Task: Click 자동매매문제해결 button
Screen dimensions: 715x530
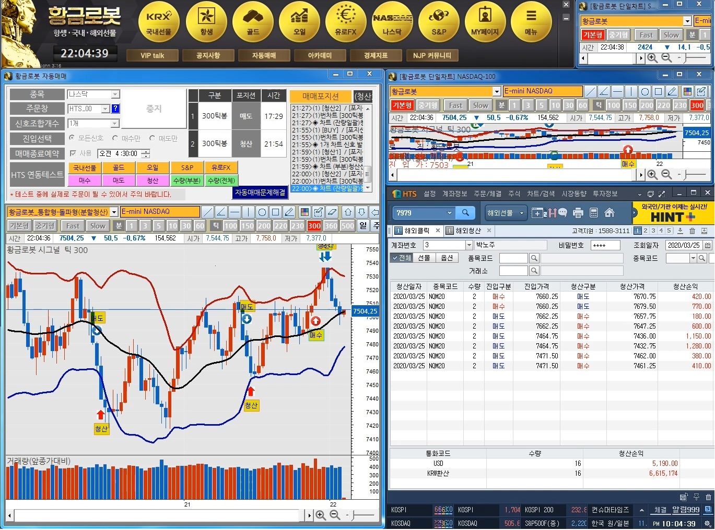Action: (x=260, y=192)
